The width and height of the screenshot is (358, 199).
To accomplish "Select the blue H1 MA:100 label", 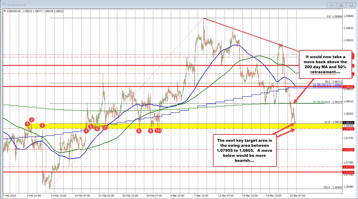I will click(322, 84).
